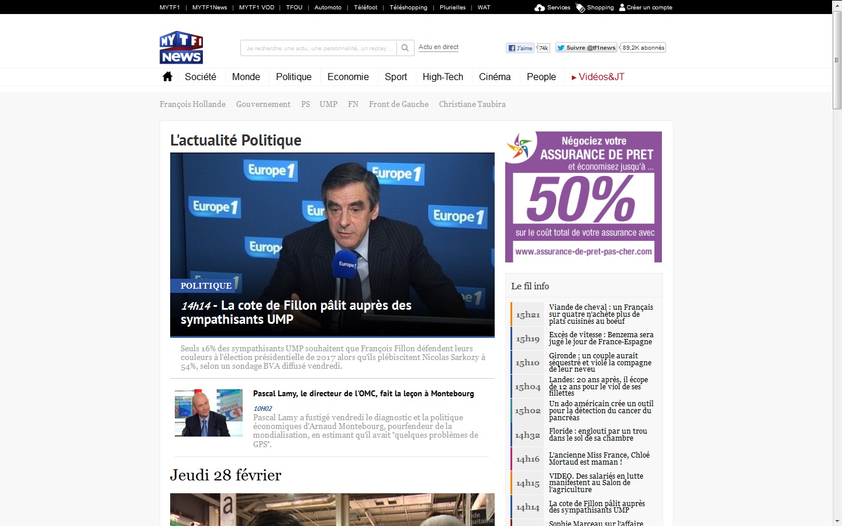Image resolution: width=842 pixels, height=526 pixels.
Task: Select the Front de Gauche topic
Action: coord(399,104)
